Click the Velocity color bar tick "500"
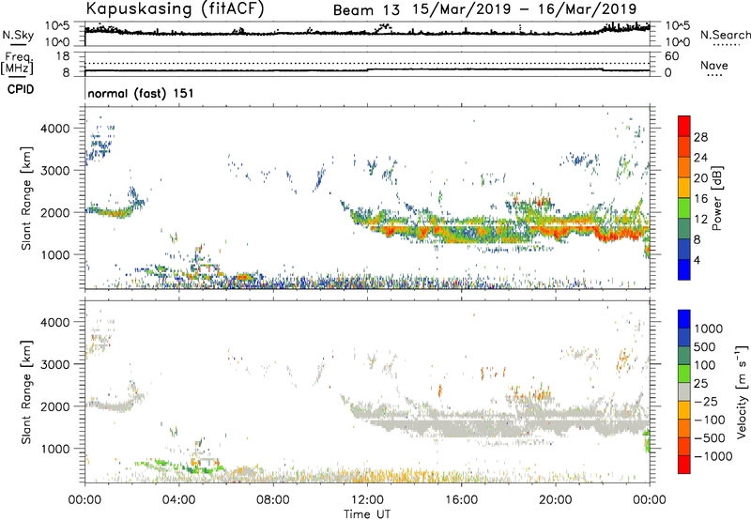The image size is (751, 520). [705, 347]
